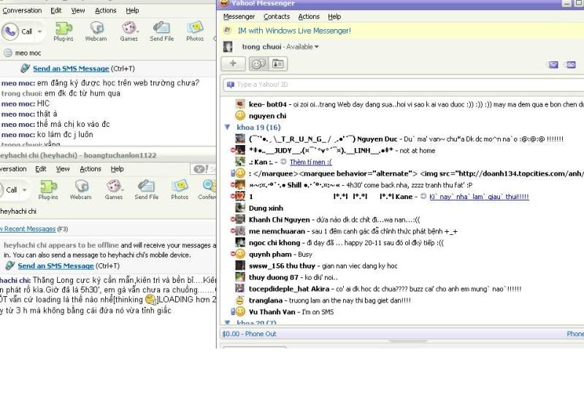The height and width of the screenshot is (420, 584).
Task: Open Yahoo Mail envelope icon
Action: tap(553, 65)
